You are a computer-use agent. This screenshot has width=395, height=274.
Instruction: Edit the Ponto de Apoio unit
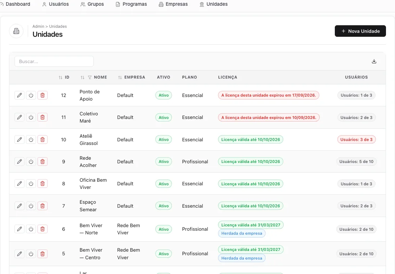(19, 95)
